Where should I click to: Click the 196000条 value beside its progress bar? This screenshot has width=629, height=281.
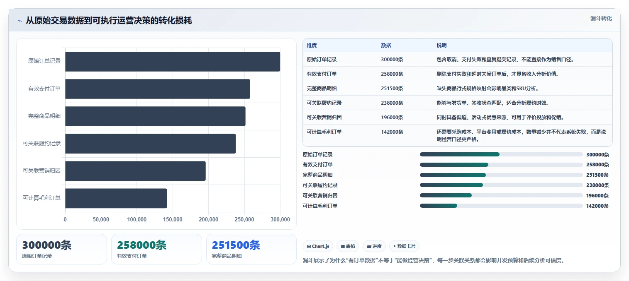click(597, 196)
